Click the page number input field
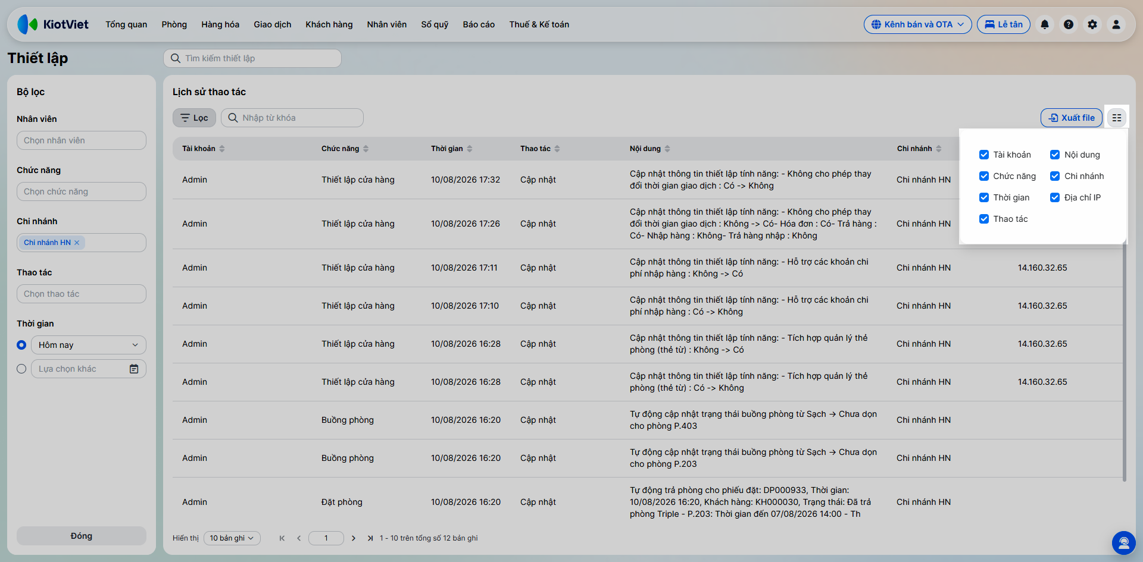Screen dimensions: 1143x562 pos(326,538)
